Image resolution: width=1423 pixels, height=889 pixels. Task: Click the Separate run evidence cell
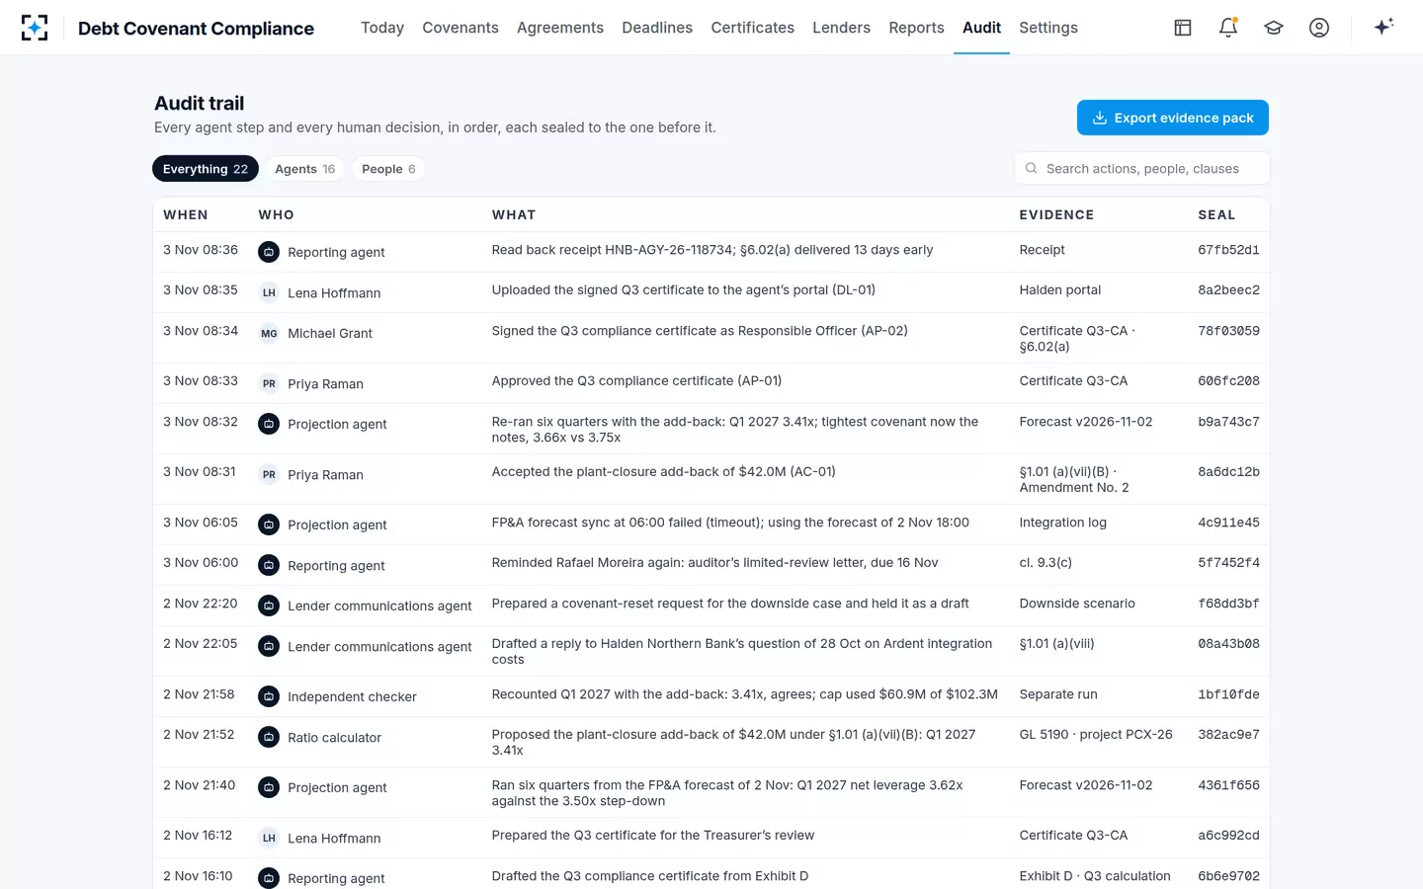(1058, 694)
